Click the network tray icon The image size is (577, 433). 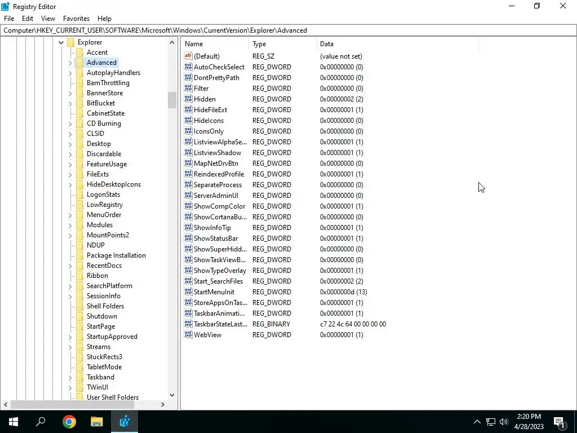coord(491,422)
